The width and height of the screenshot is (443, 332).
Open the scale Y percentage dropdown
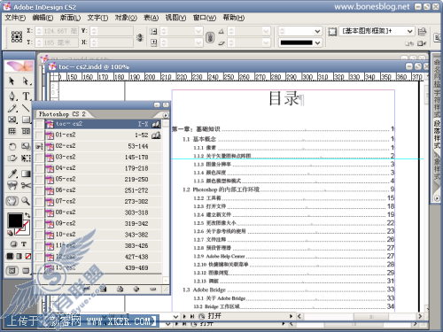(x=198, y=43)
